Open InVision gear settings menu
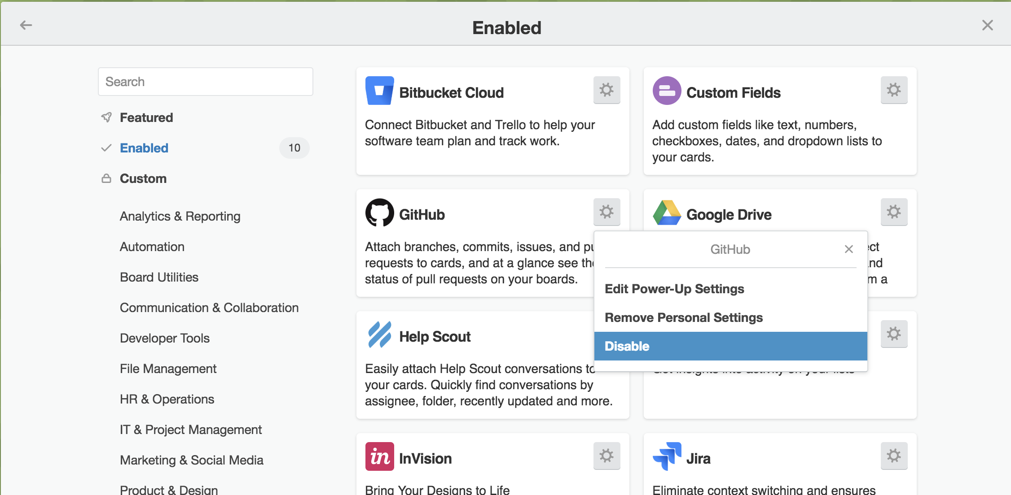The width and height of the screenshot is (1011, 495). (x=607, y=456)
